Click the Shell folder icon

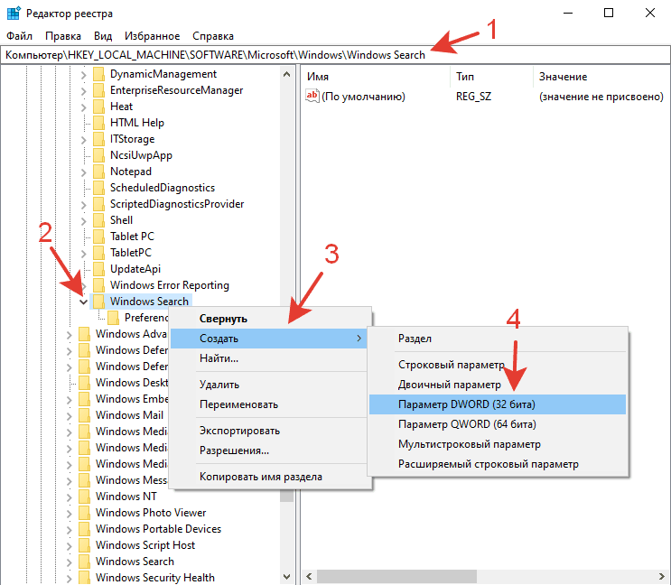98,220
